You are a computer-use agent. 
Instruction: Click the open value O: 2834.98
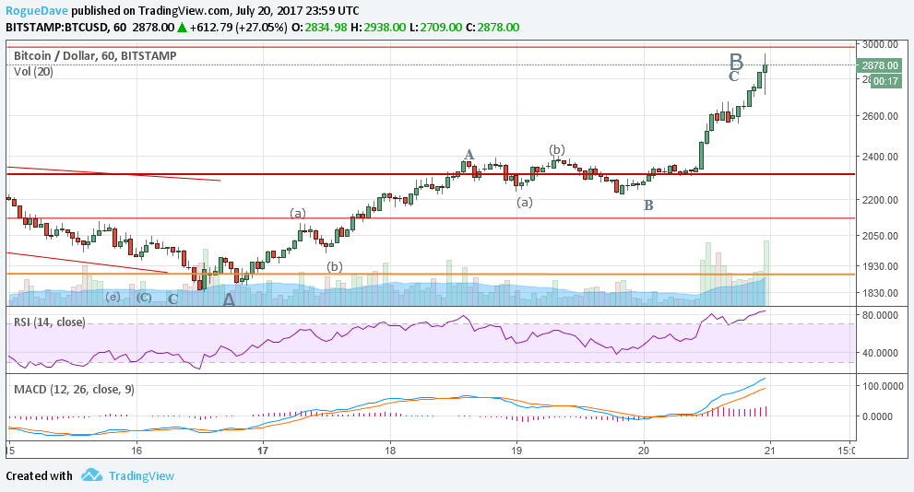pyautogui.click(x=319, y=28)
